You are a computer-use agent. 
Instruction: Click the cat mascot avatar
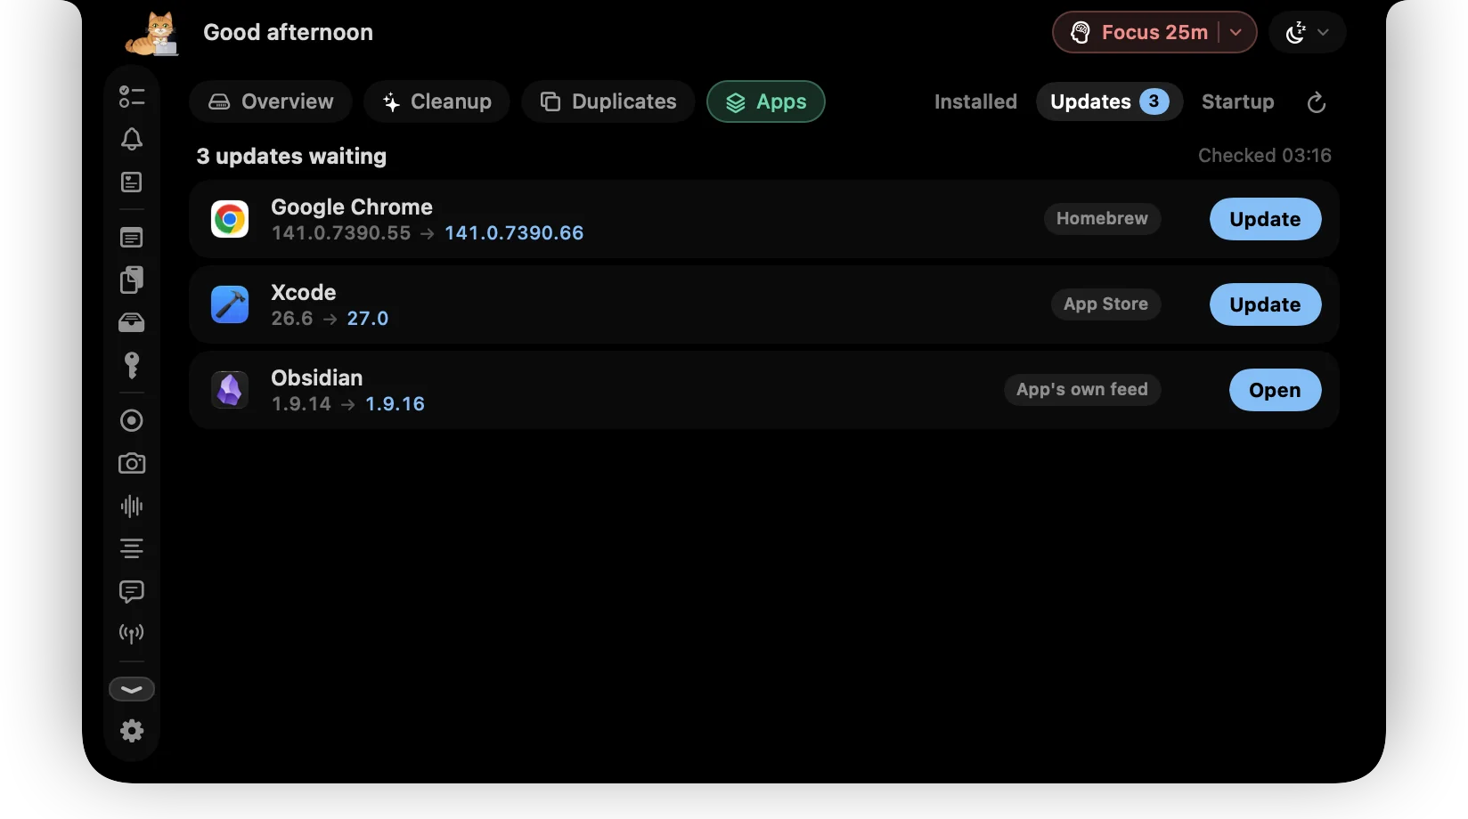(x=153, y=34)
